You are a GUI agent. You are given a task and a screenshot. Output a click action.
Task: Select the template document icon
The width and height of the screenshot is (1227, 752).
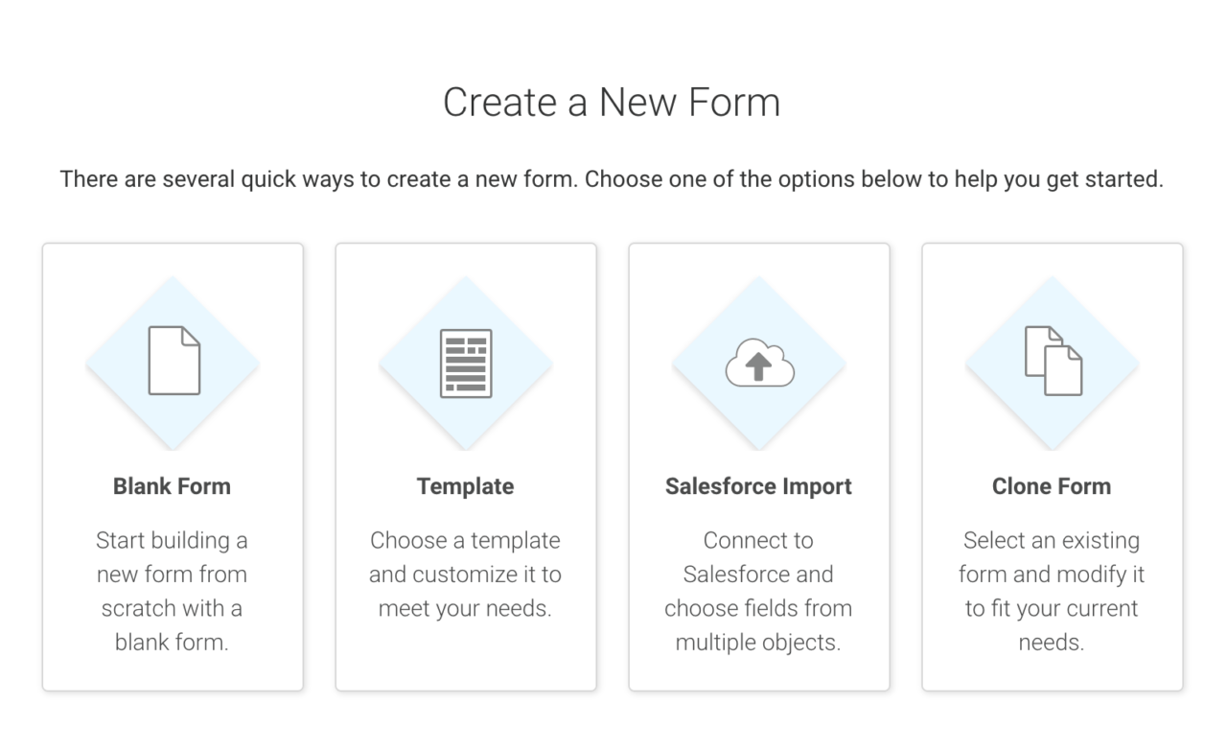(x=466, y=363)
